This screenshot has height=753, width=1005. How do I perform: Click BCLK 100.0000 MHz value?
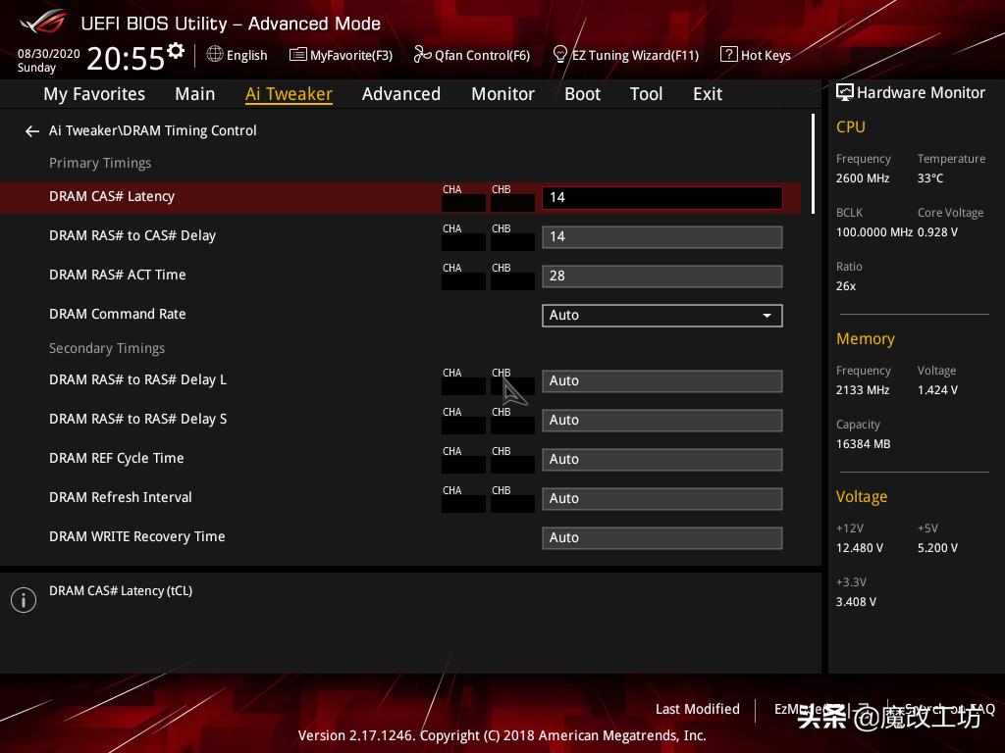[874, 232]
